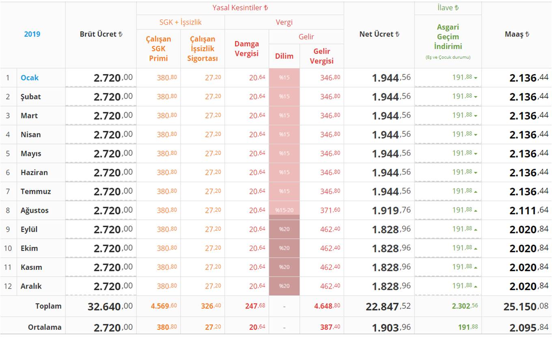The height and width of the screenshot is (338, 552).
Task: Click Gelir Vergisi value 371,60 for Ağustos
Action: (x=330, y=210)
